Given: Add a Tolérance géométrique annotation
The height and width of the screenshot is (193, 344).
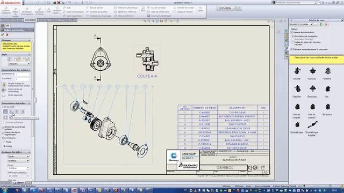Looking at the screenshot, I should pyautogui.click(x=126, y=8).
